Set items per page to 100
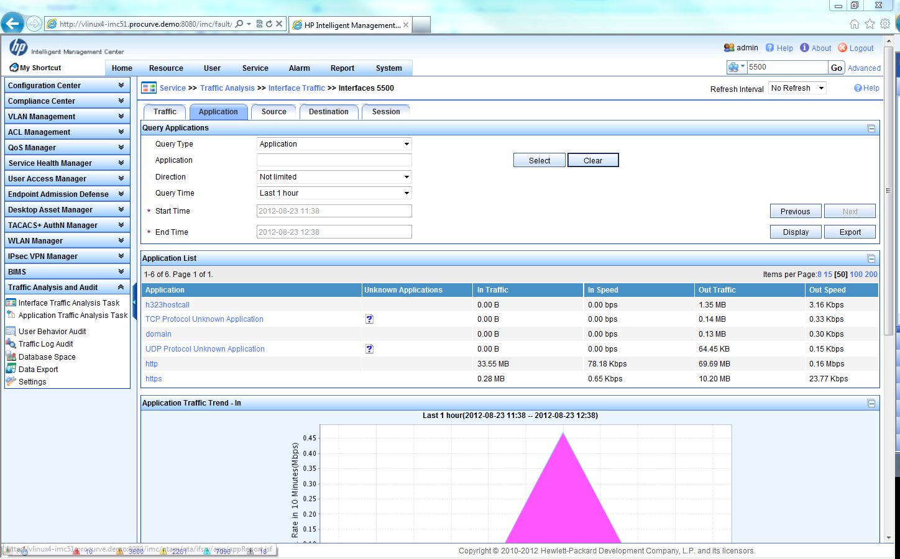 click(856, 275)
